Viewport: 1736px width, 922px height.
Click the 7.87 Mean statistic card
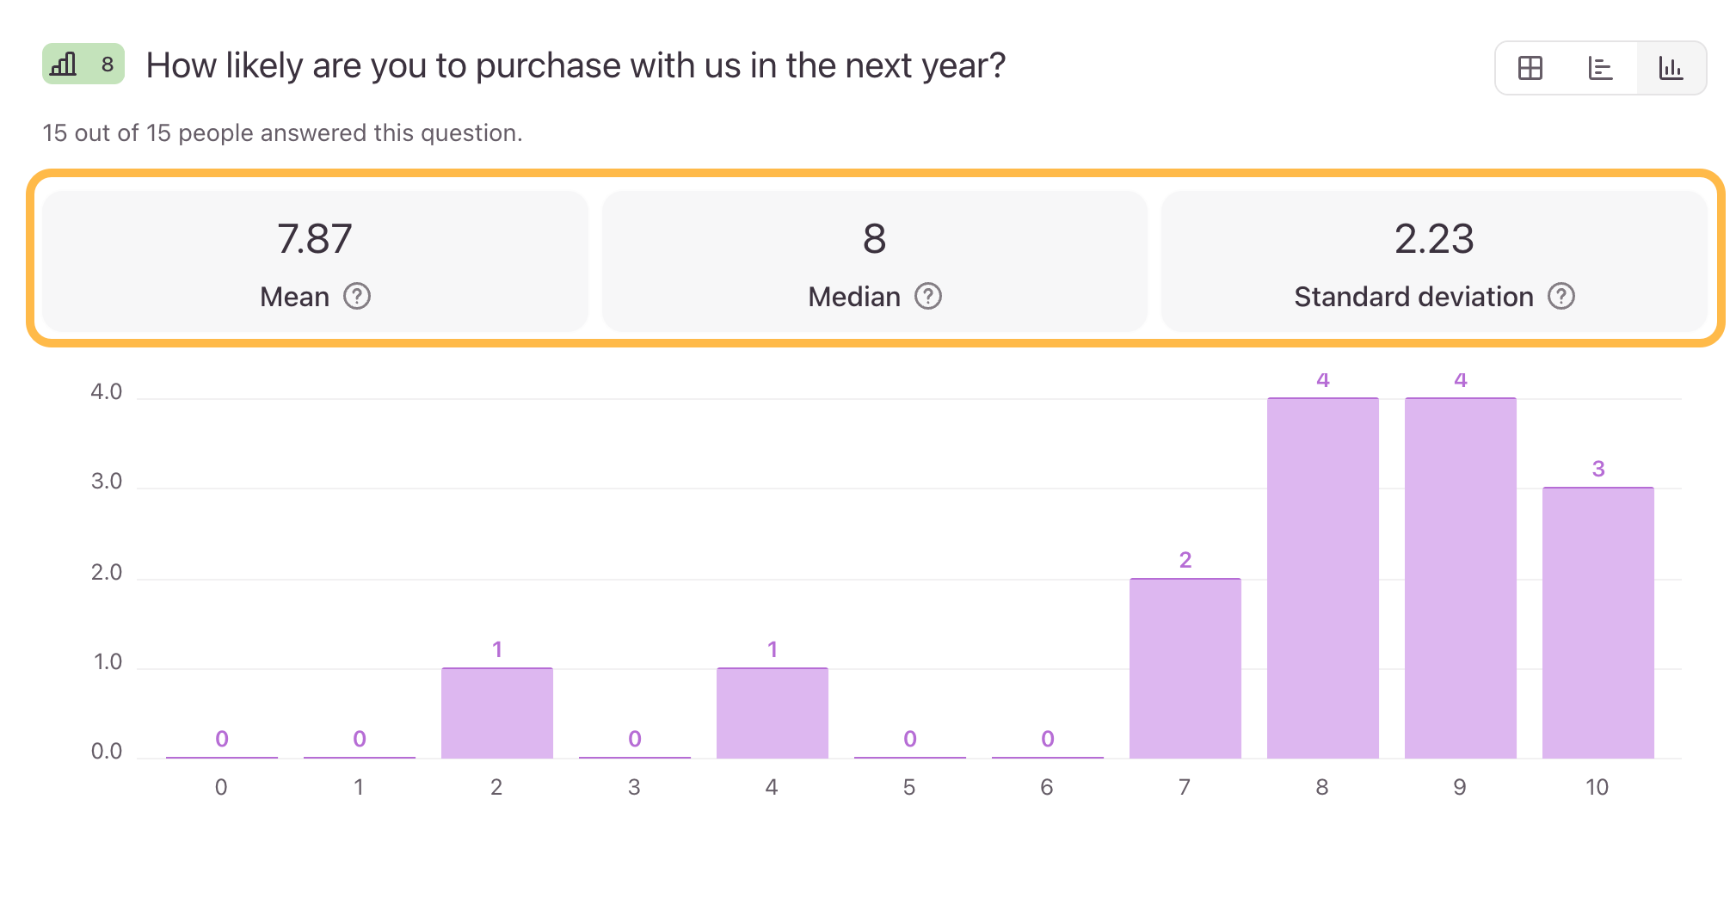[x=315, y=261]
